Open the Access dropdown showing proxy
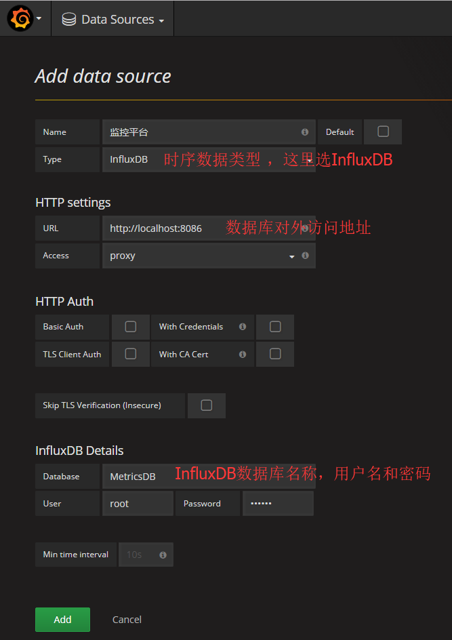Image resolution: width=452 pixels, height=640 pixels. point(209,256)
